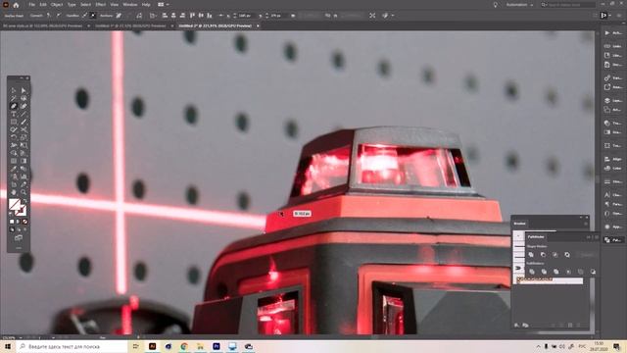Select the Scale tool

click(24, 137)
